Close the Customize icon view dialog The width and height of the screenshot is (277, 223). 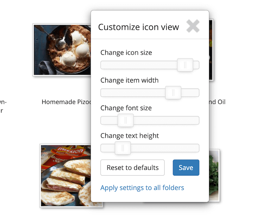pyautogui.click(x=193, y=27)
